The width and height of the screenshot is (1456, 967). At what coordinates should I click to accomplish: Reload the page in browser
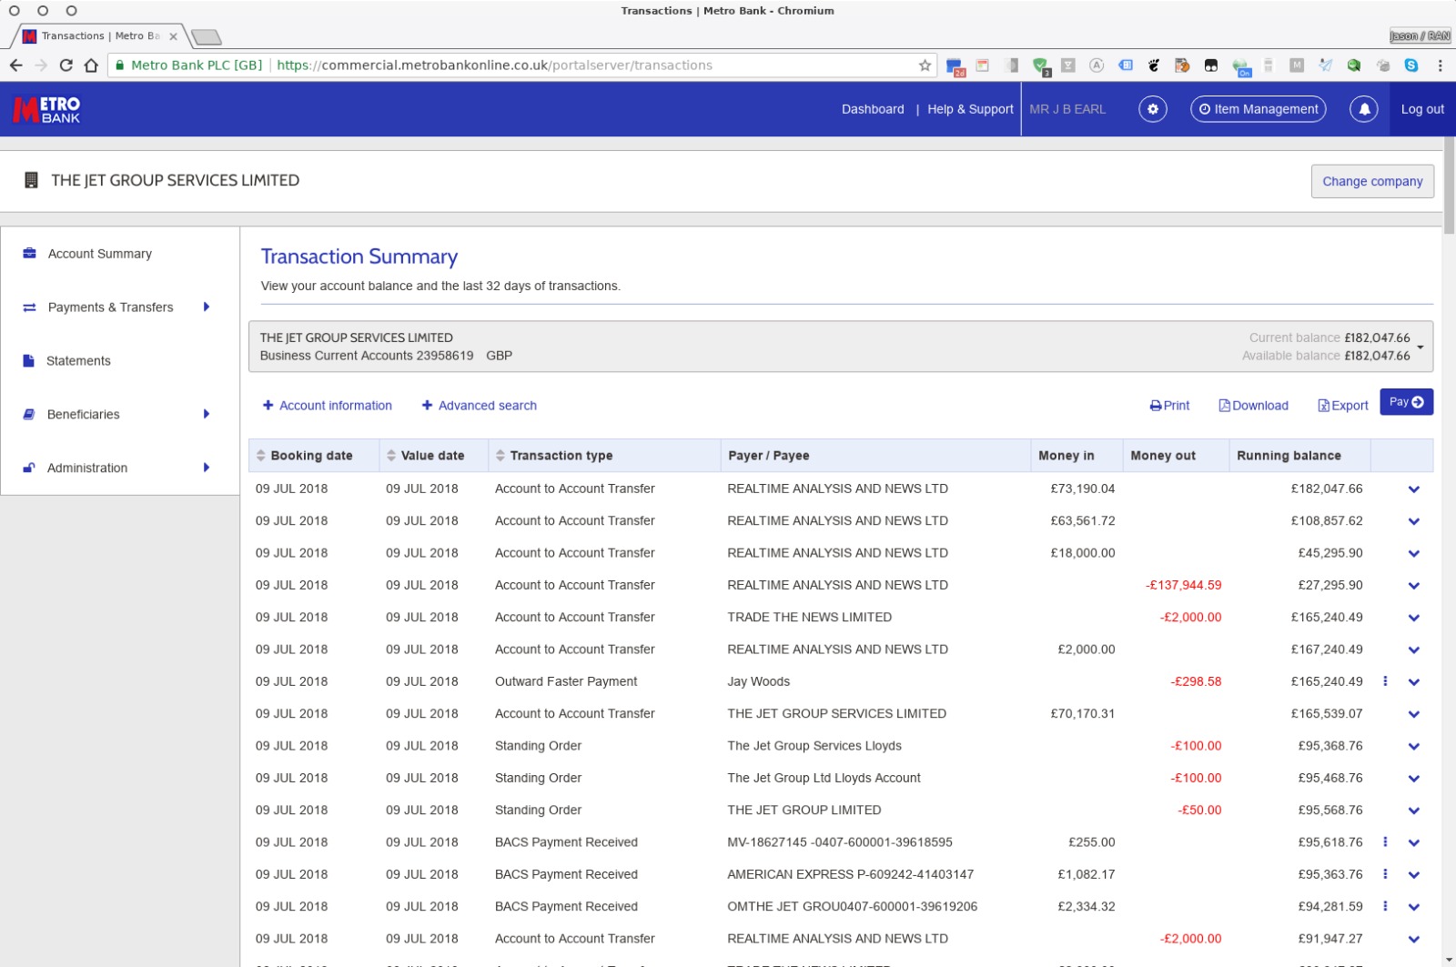coord(66,65)
